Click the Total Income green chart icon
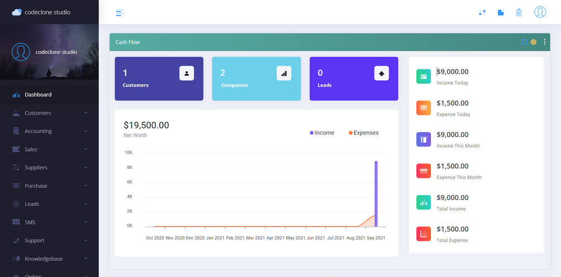The width and height of the screenshot is (561, 277). (x=424, y=202)
